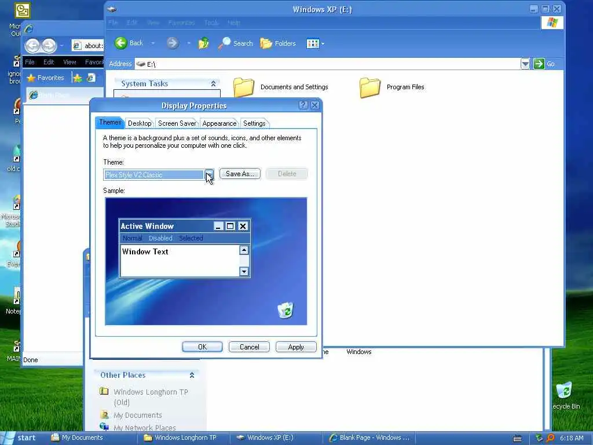Switch to the Settings tab
Screen dimensions: 593x445
254,123
